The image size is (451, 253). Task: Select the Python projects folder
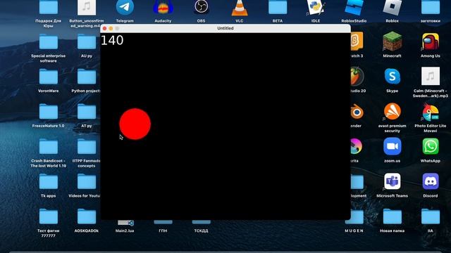(x=86, y=77)
